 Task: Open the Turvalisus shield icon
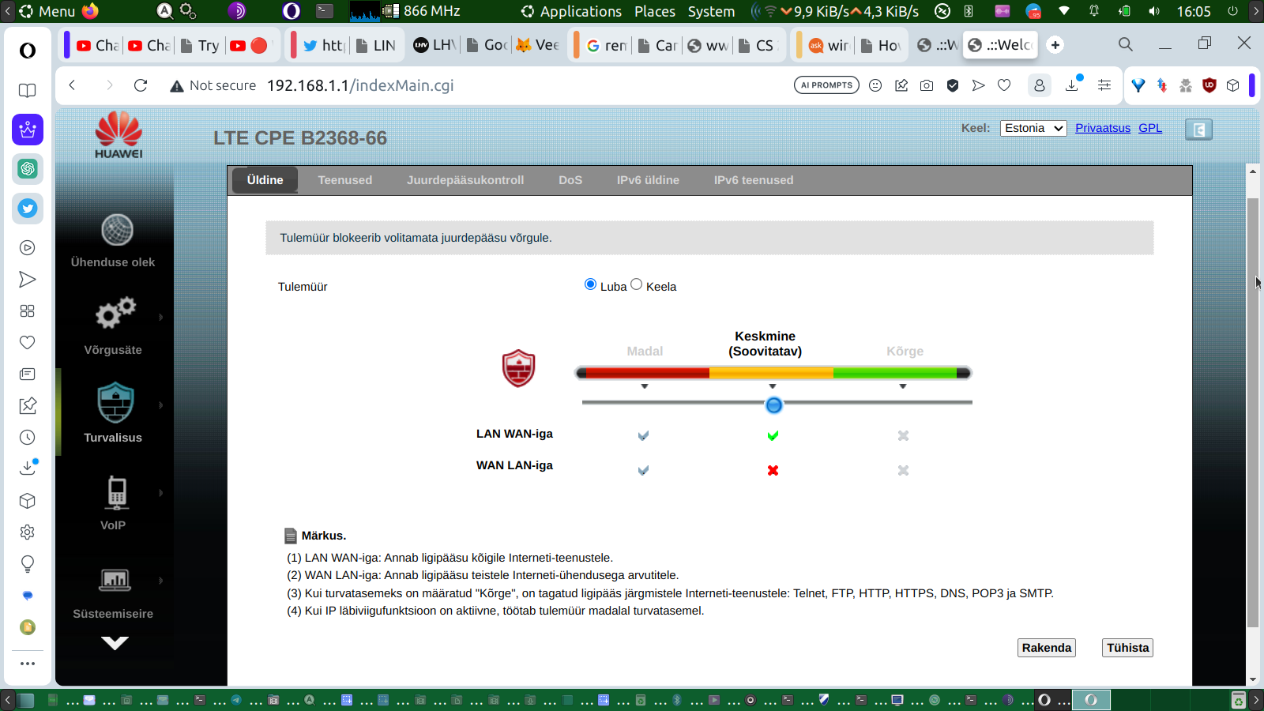tap(115, 402)
